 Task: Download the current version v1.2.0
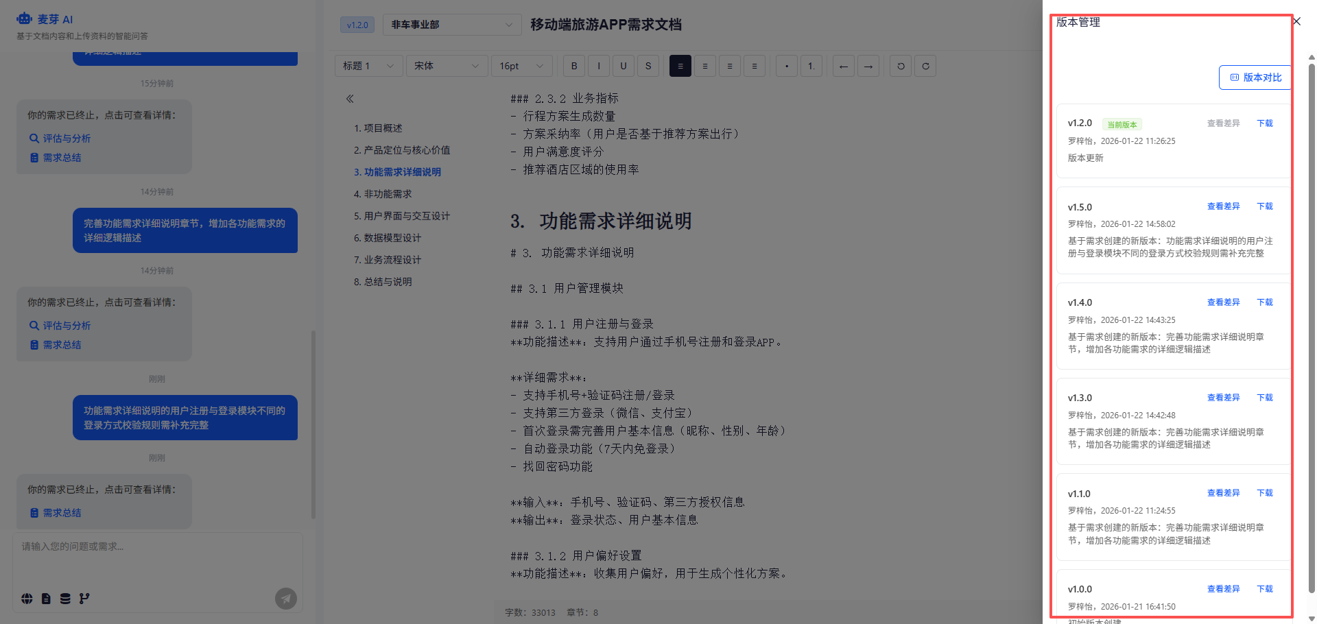point(1265,123)
